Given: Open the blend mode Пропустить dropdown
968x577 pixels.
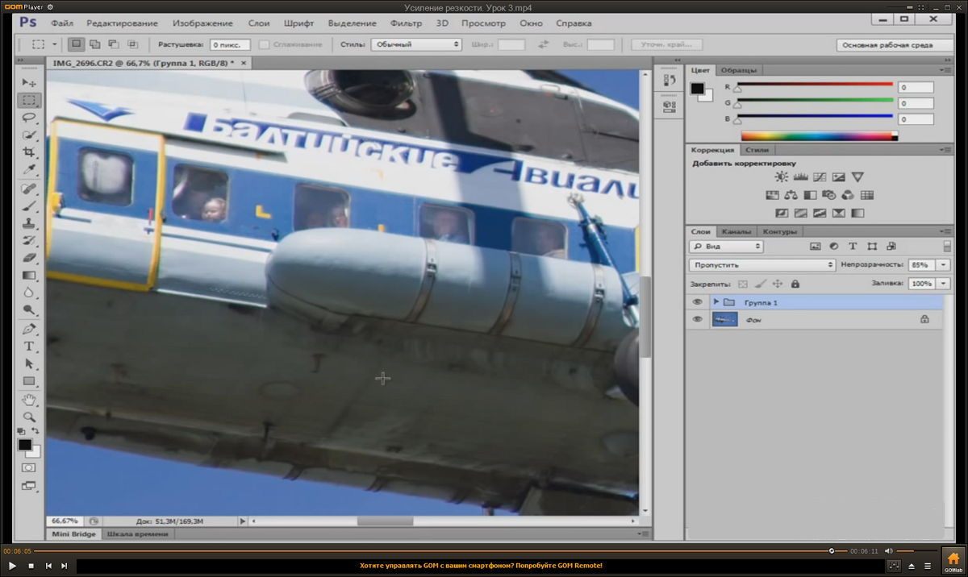Looking at the screenshot, I should (762, 264).
